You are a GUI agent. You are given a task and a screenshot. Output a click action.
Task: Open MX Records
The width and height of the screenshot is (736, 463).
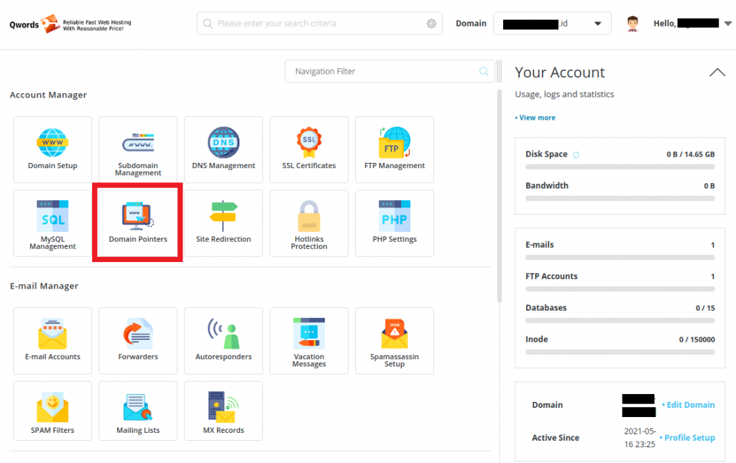pyautogui.click(x=224, y=415)
